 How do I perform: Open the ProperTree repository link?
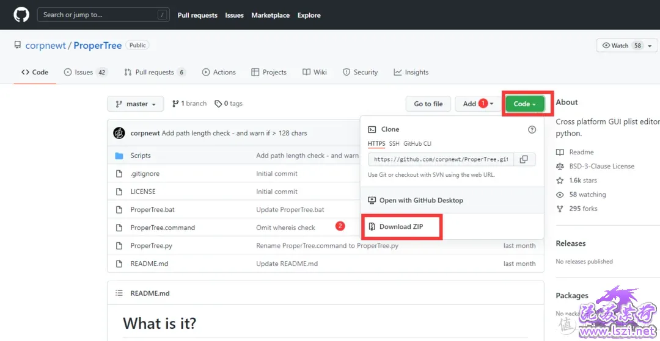[98, 45]
